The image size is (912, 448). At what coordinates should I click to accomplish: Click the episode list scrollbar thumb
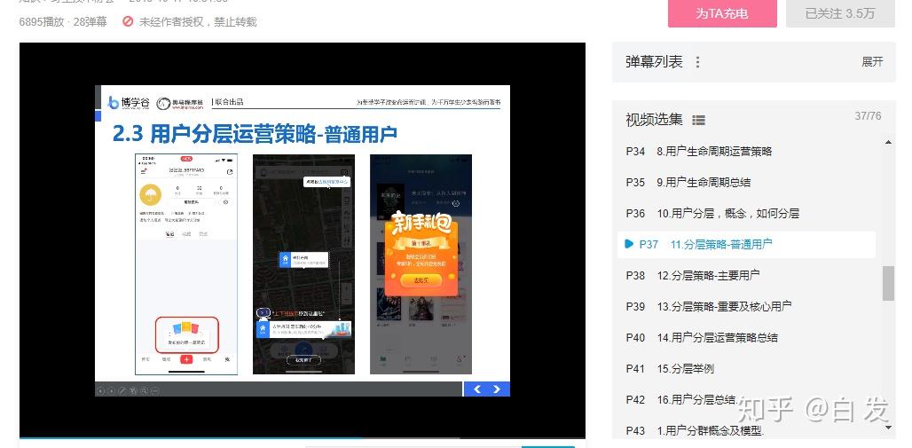pyautogui.click(x=888, y=283)
